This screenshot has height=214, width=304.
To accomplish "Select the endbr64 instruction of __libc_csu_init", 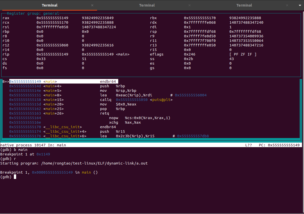I will tap(108, 127).
